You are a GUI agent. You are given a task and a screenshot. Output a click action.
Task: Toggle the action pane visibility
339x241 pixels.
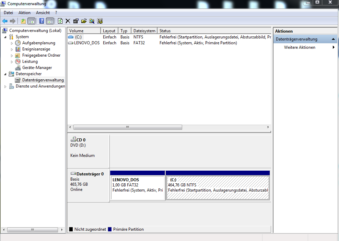[50, 21]
